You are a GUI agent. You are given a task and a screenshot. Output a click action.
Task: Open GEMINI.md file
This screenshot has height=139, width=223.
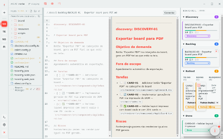(x=21, y=54)
